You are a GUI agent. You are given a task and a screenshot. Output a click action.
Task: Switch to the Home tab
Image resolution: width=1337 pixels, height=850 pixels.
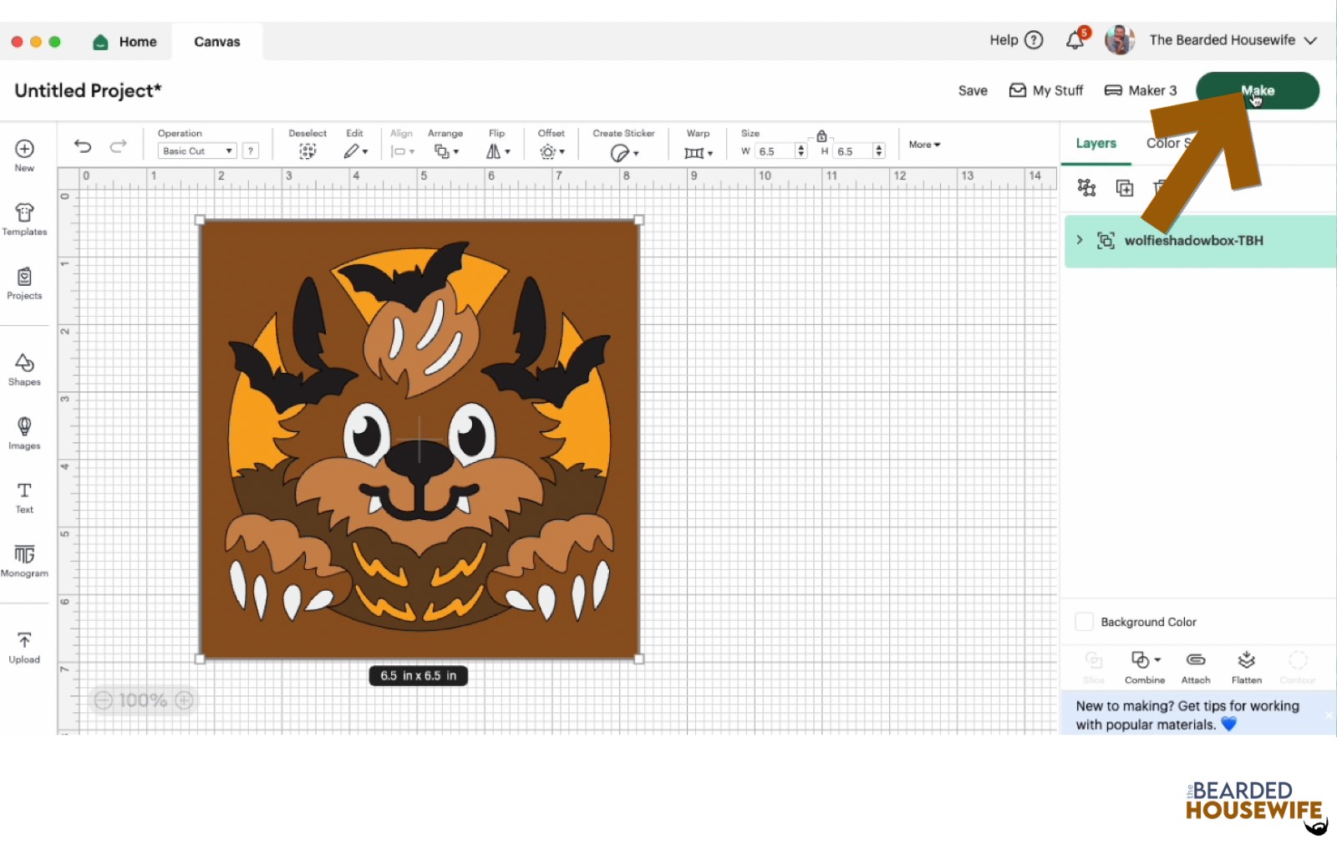pos(125,42)
